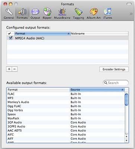Click scrollbar up arrow in available formats
The width and height of the screenshot is (135, 149).
click(x=126, y=136)
